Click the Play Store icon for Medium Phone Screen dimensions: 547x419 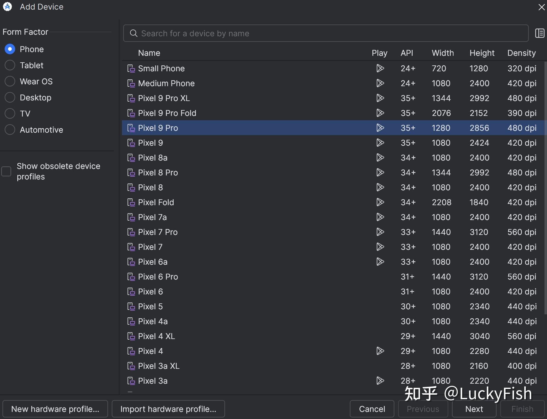[380, 83]
